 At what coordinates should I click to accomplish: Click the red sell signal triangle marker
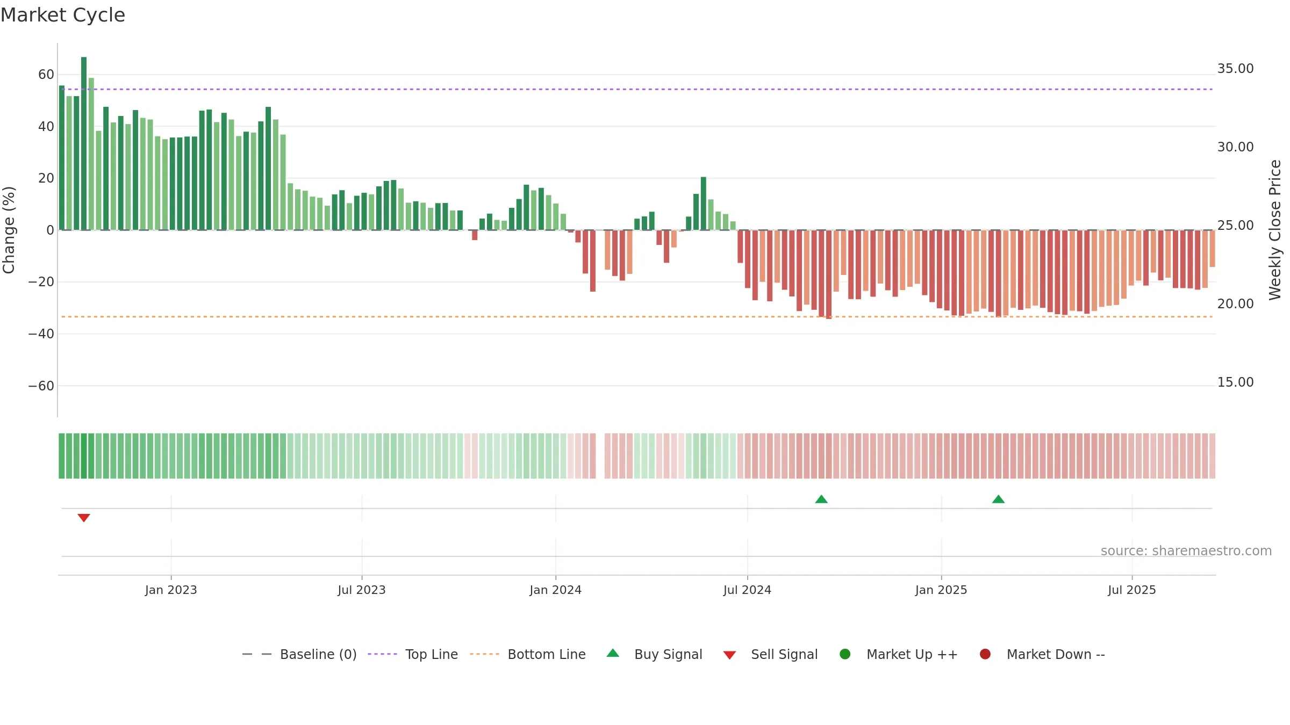point(84,518)
